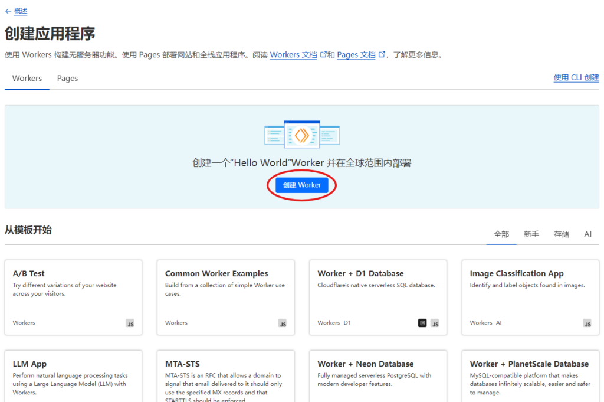Open the Worker + Neon Database template
The width and height of the screenshot is (604, 402).
point(378,376)
